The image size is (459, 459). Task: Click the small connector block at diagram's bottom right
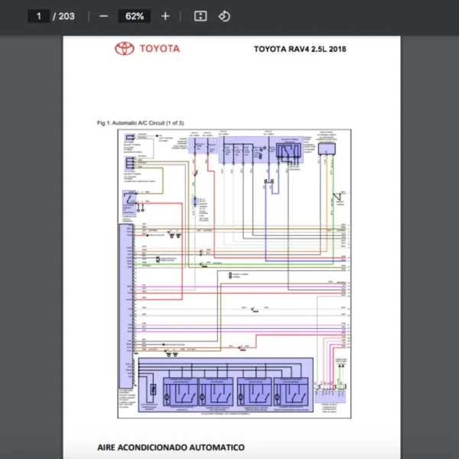(331, 385)
